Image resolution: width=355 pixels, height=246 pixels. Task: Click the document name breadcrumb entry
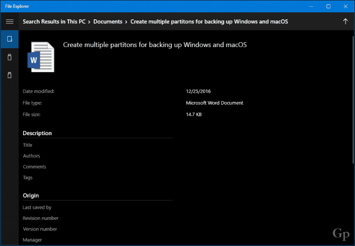pyautogui.click(x=209, y=22)
